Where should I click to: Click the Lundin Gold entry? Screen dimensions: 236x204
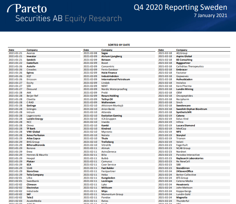(183, 194)
